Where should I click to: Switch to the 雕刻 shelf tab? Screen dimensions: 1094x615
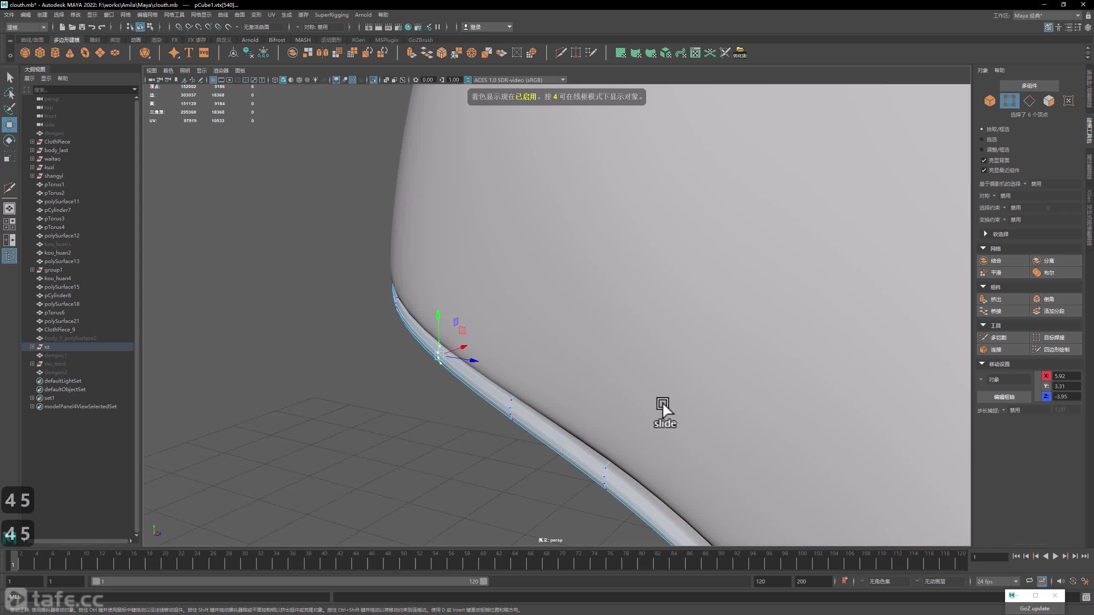[x=95, y=40]
